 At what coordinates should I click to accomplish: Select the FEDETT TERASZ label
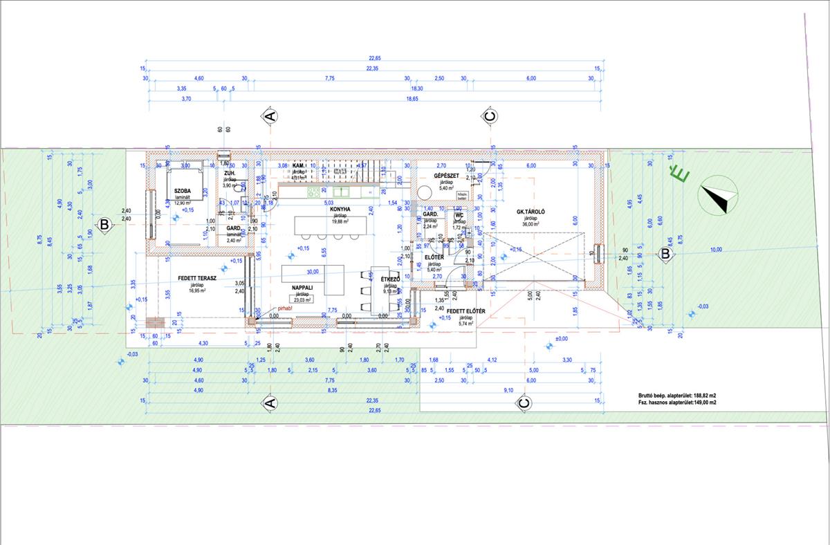[197, 277]
